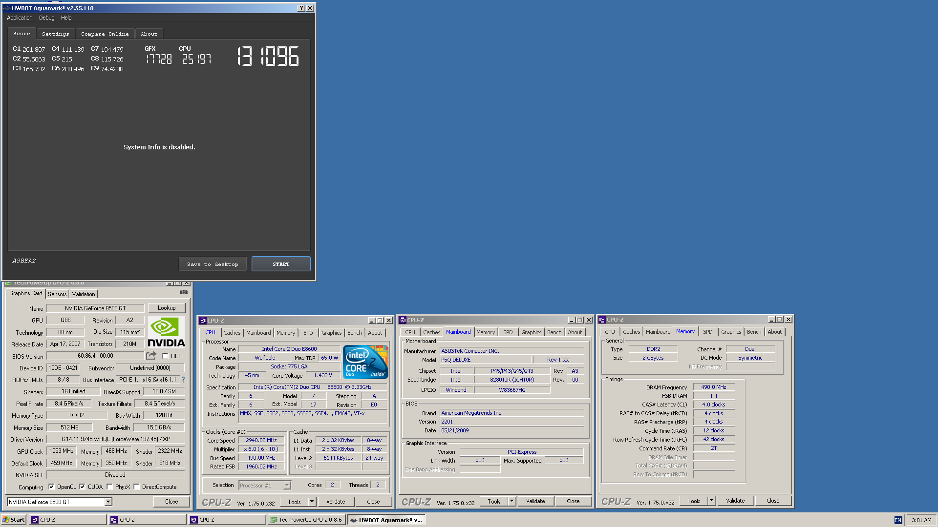Click the GPU Clock value 1053 MHz

62,451
